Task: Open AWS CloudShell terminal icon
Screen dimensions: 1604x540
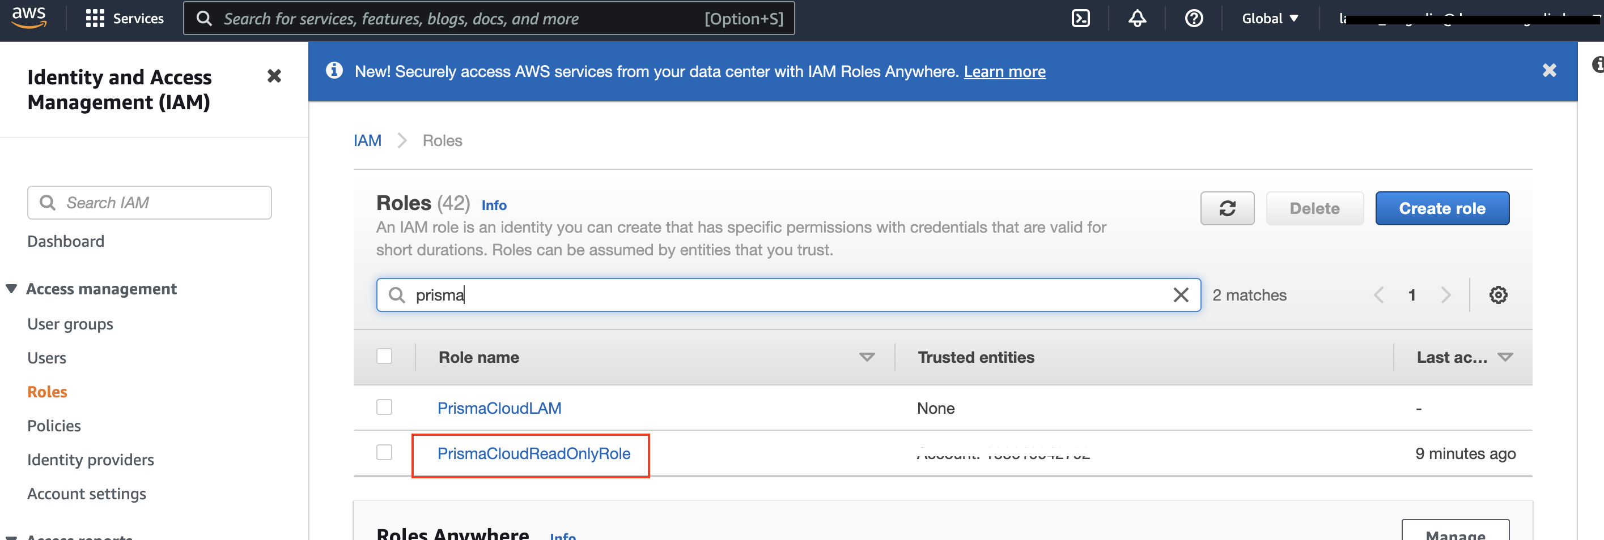Action: click(1080, 19)
